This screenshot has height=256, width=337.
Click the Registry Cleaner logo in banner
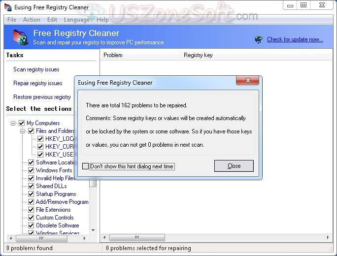click(20, 37)
